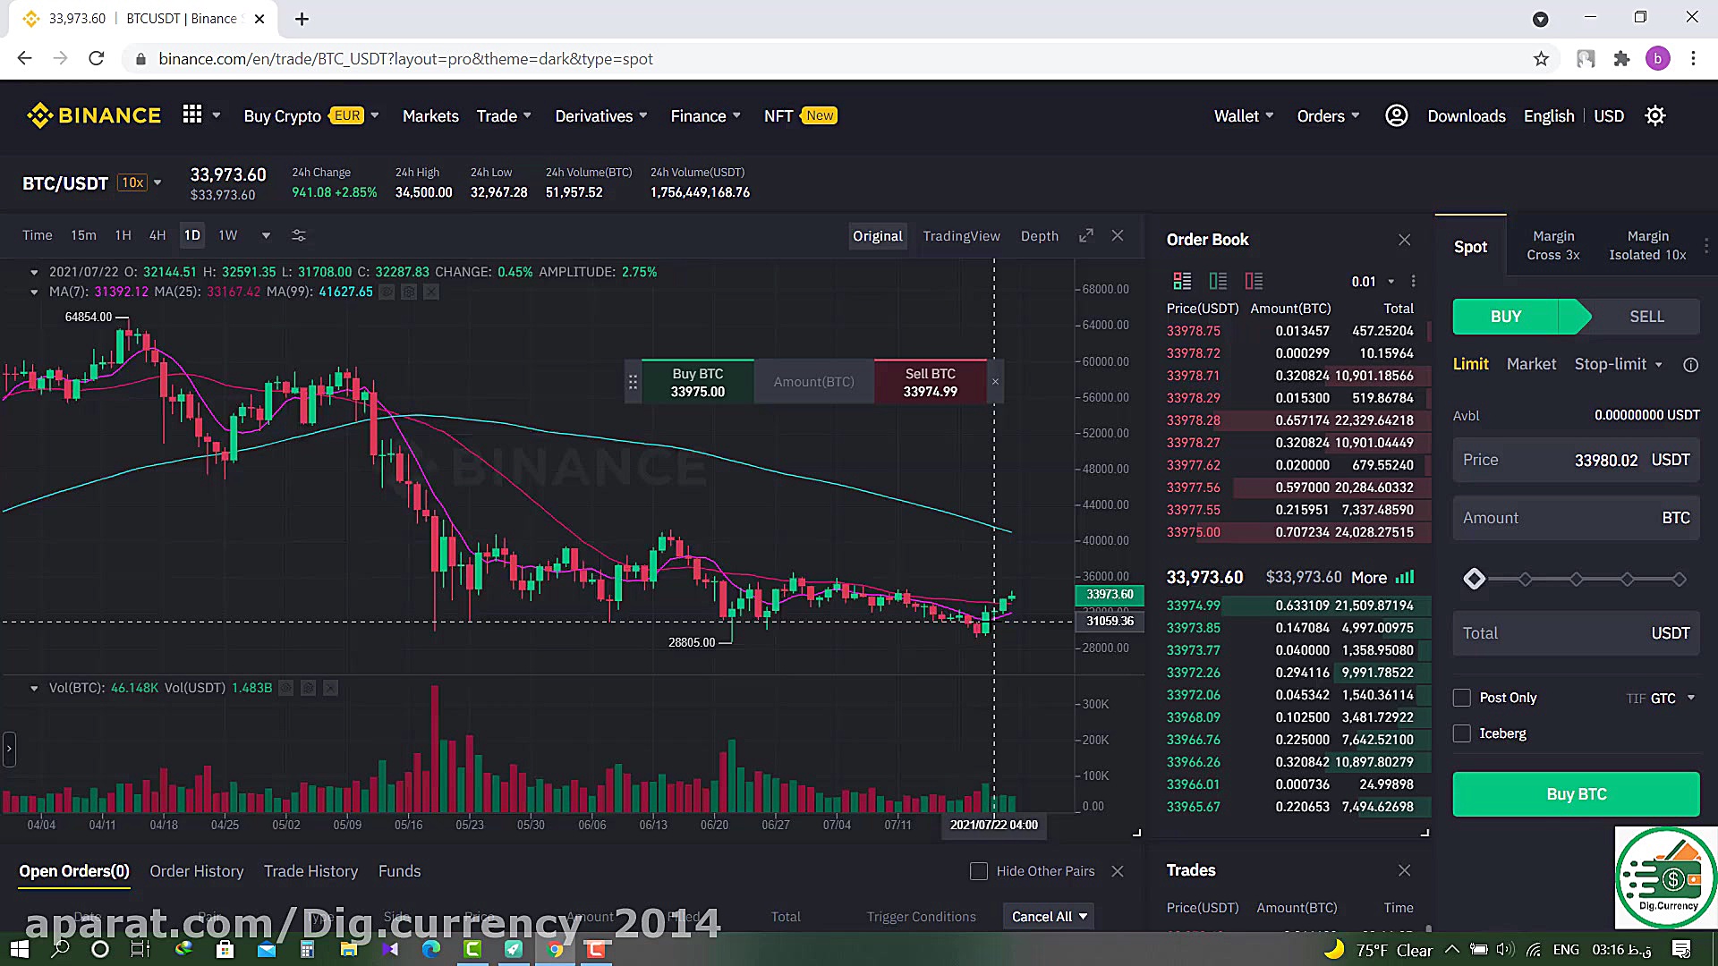The height and width of the screenshot is (966, 1718).
Task: Check Hide Other Pairs
Action: point(979,871)
